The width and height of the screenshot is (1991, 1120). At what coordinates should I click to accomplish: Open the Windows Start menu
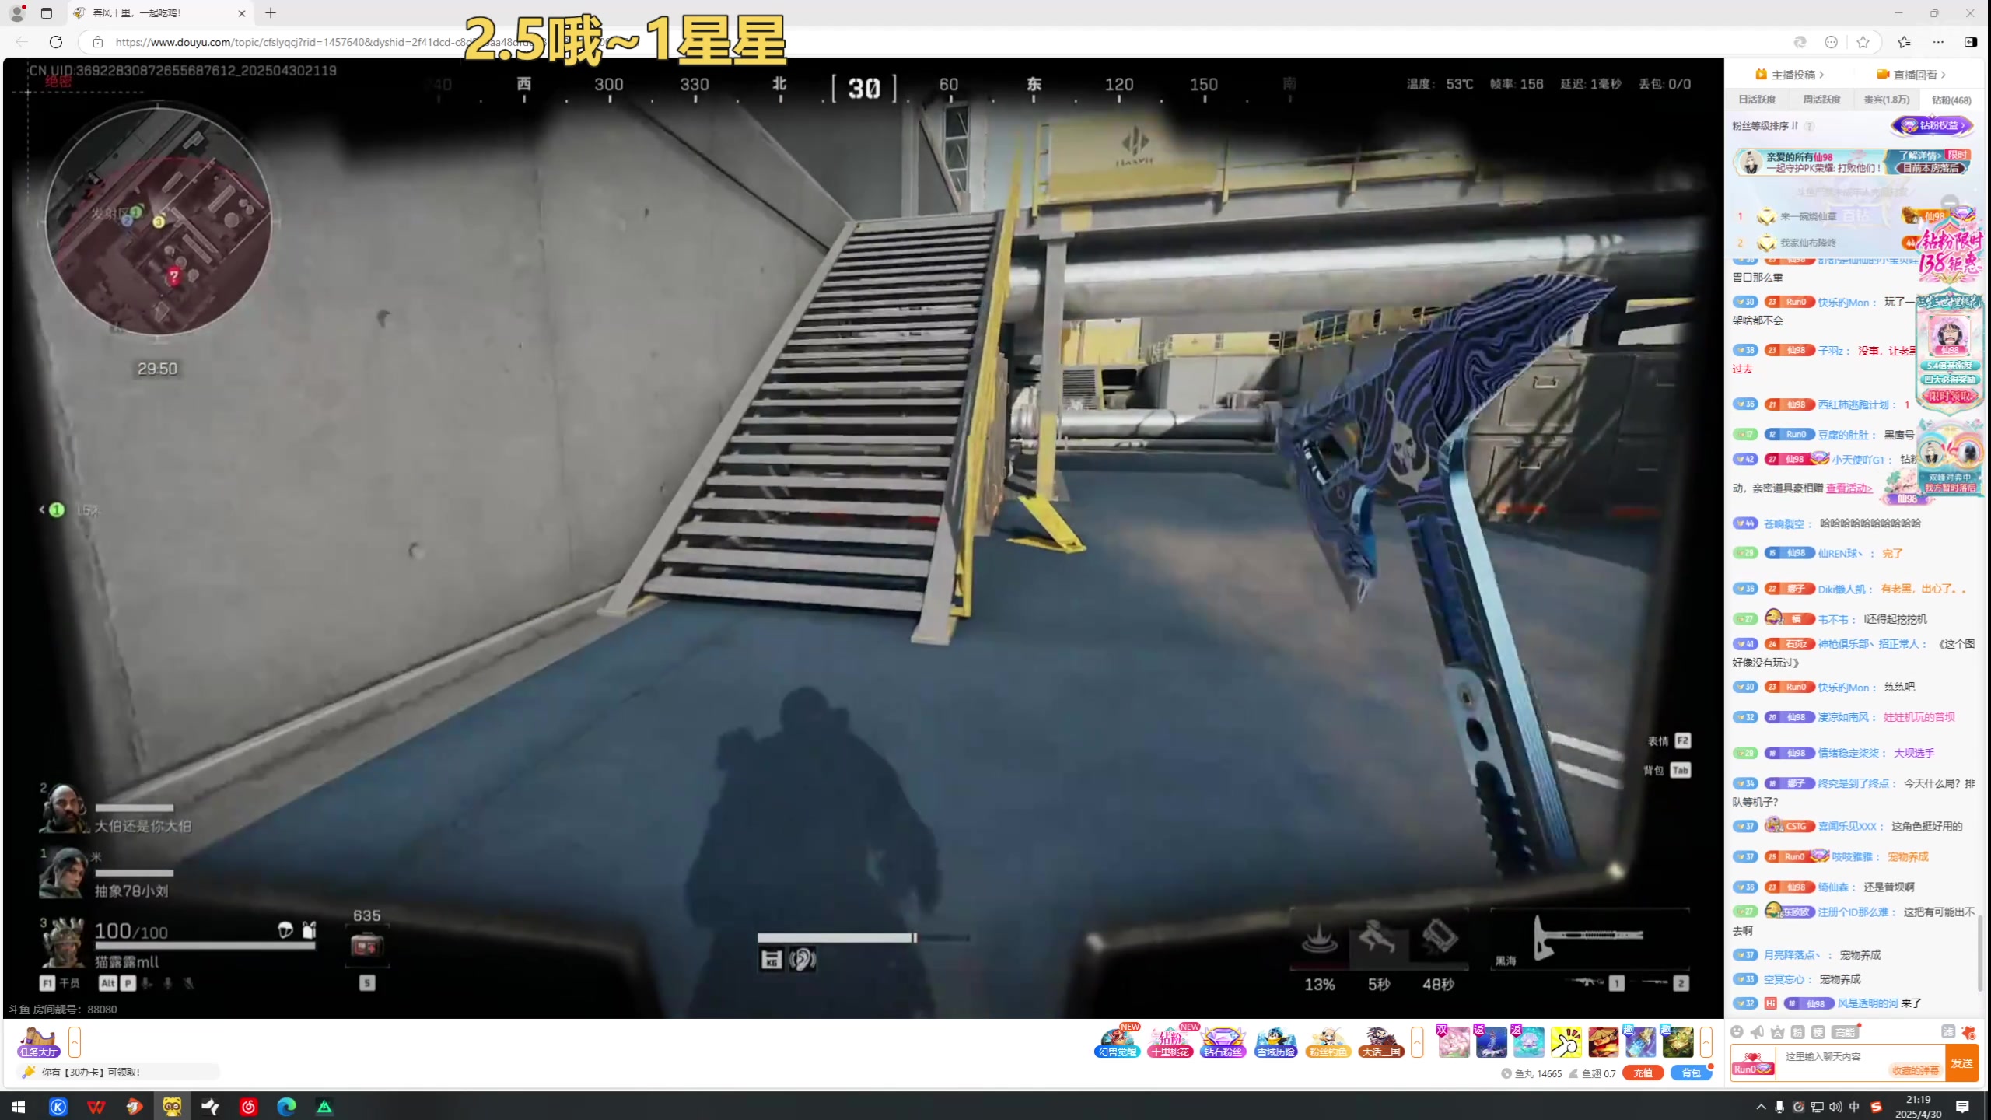click(x=19, y=1106)
